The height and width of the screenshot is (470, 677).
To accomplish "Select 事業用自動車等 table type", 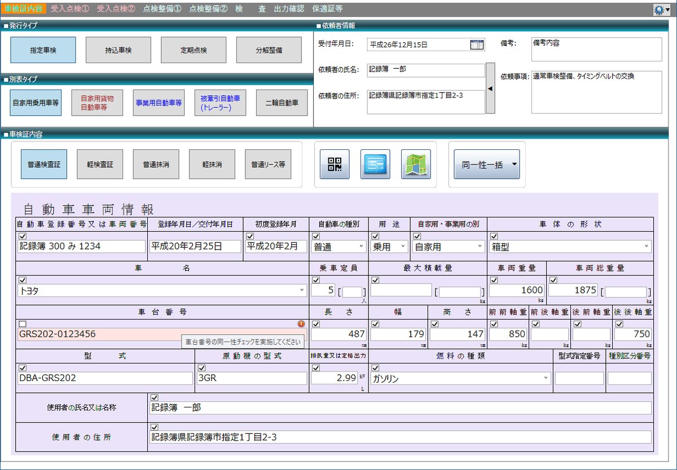I will pyautogui.click(x=159, y=103).
